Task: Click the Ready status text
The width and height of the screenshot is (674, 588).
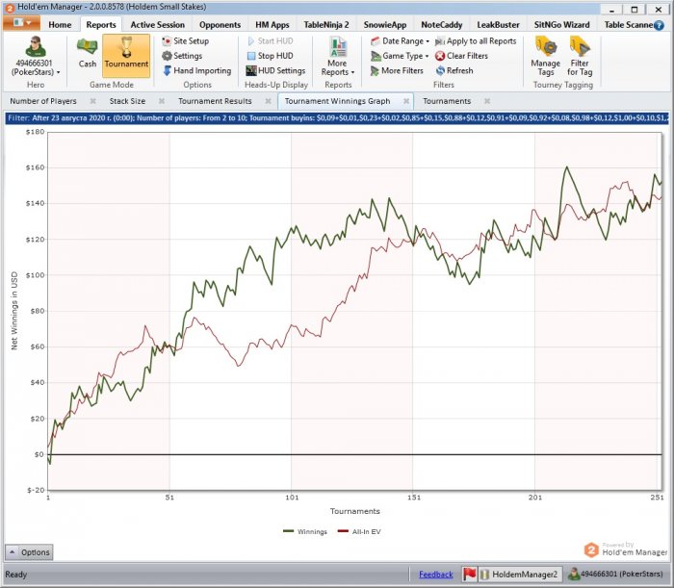Action: tap(16, 575)
